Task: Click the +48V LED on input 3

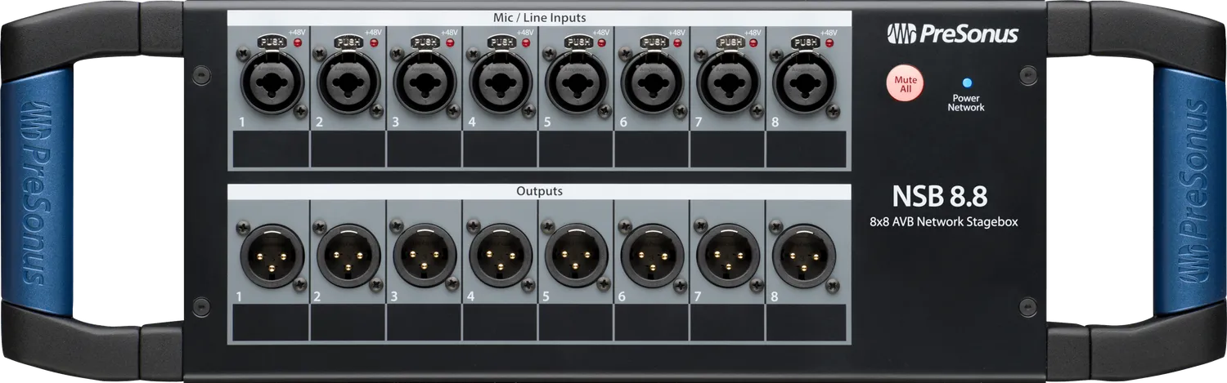Action: [450, 42]
